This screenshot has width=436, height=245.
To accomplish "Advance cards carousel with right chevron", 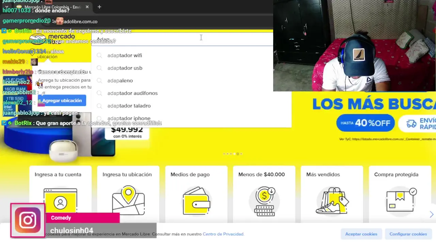I will click(432, 214).
